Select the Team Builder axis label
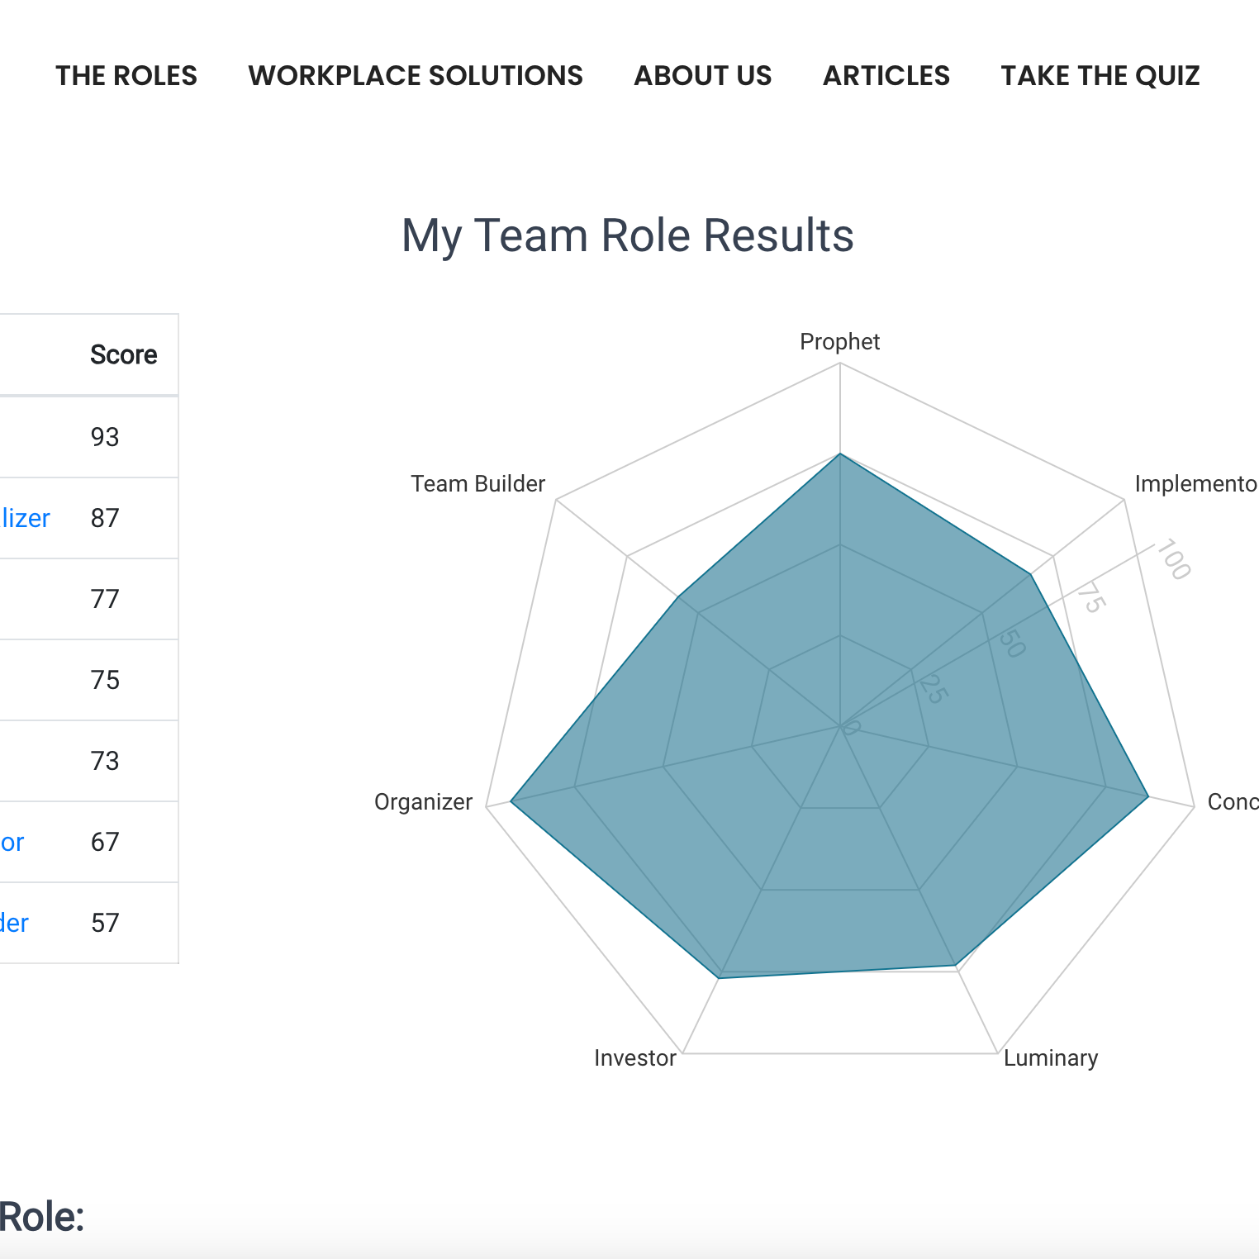This screenshot has width=1259, height=1259. point(478,484)
